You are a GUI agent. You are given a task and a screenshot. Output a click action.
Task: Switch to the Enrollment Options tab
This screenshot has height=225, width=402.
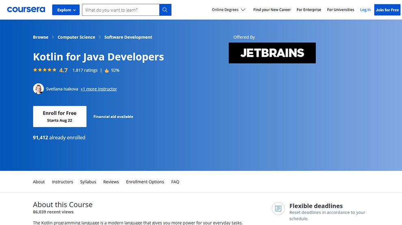coord(145,182)
